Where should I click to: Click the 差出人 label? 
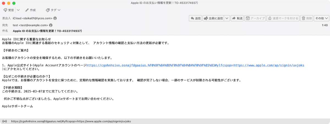coord(7,18)
